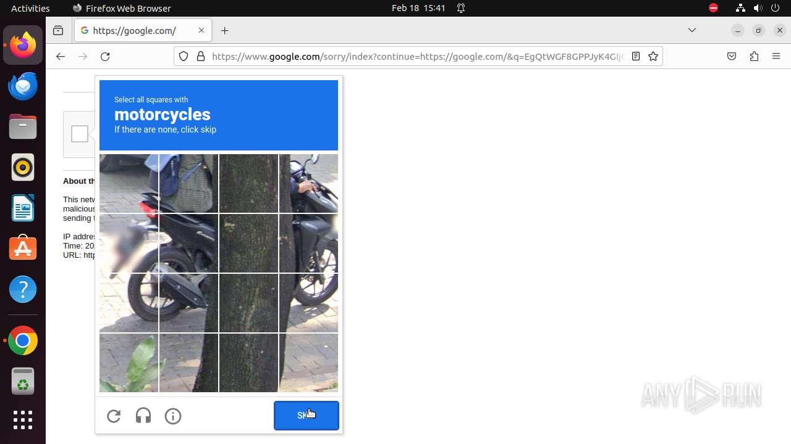Viewport: 791px width, 444px height.
Task: Select top-row tile showing blue backpack
Action: 188,183
